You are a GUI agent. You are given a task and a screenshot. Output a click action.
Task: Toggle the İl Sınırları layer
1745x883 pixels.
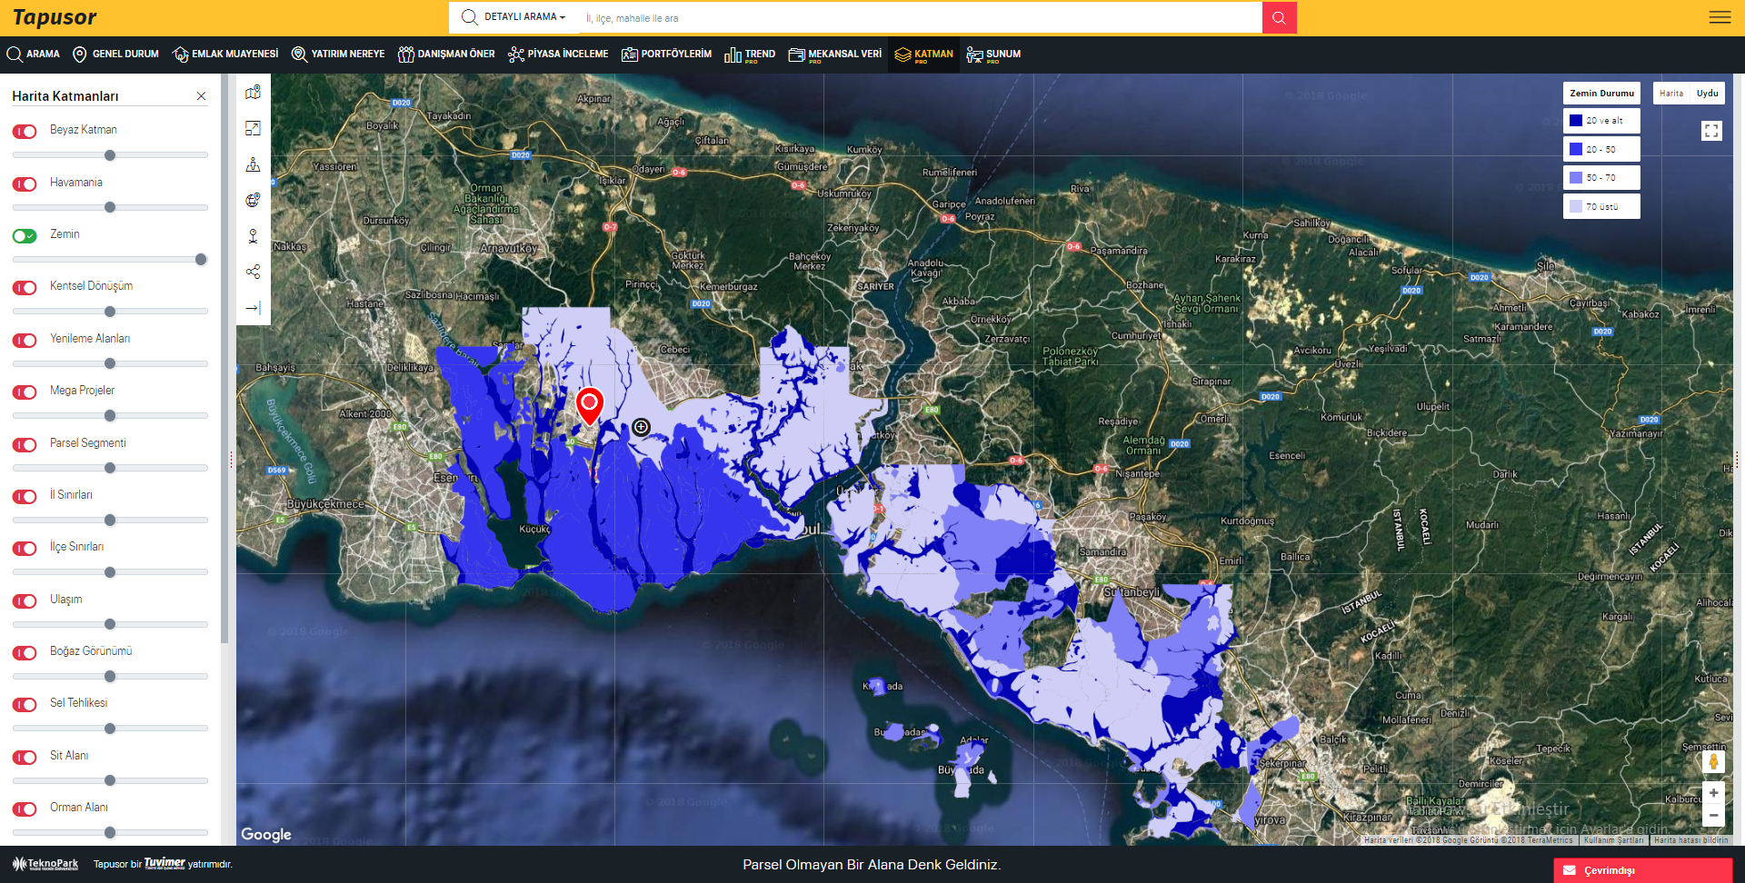tap(25, 497)
